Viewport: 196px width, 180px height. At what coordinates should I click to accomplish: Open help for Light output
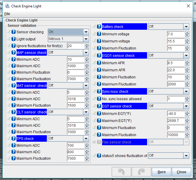pyautogui.click(x=14, y=39)
